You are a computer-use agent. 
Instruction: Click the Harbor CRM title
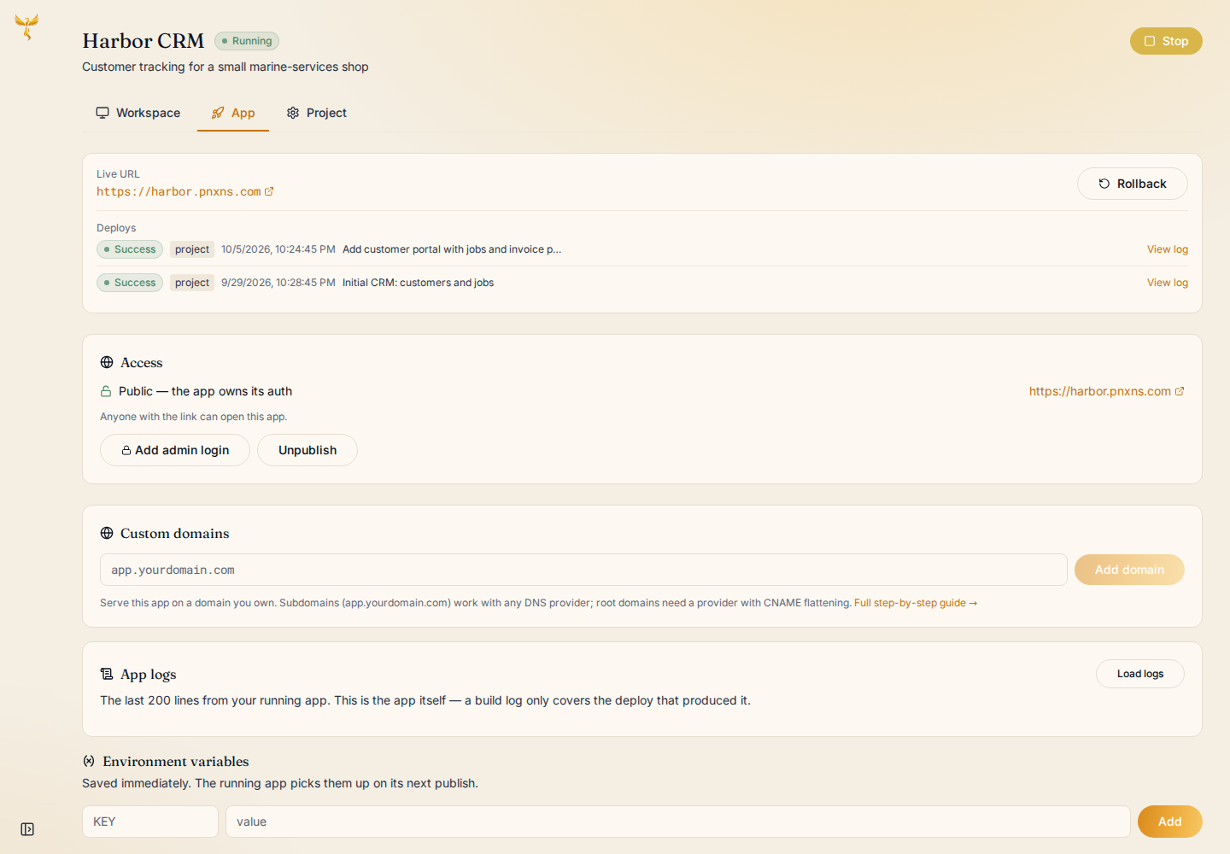coord(143,41)
